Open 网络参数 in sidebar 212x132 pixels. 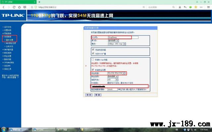[8, 33]
